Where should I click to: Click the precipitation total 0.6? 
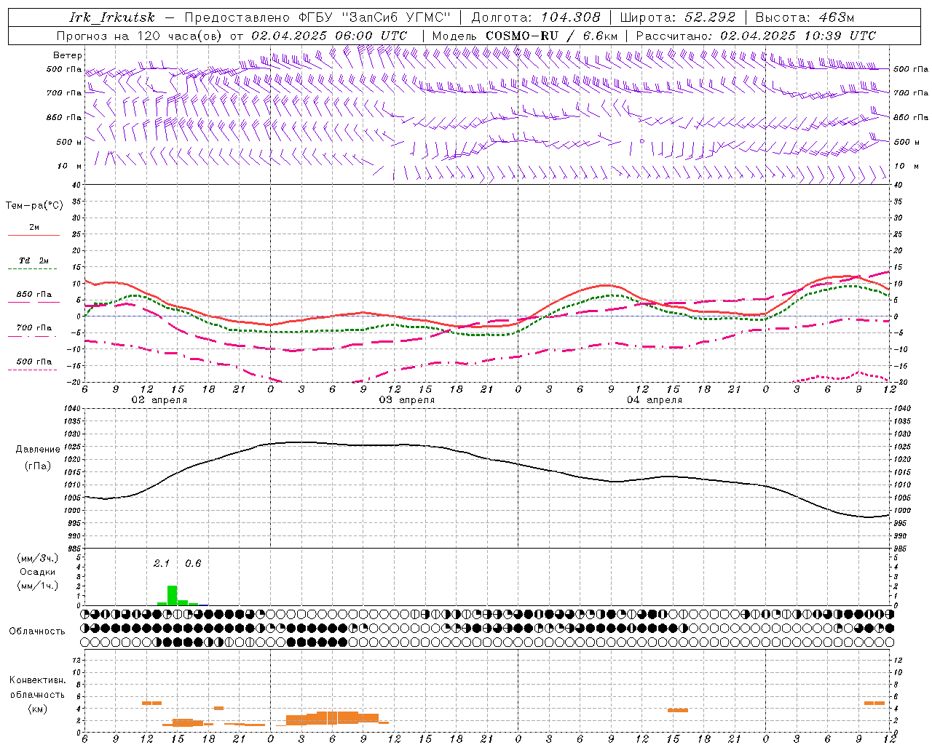pos(192,563)
